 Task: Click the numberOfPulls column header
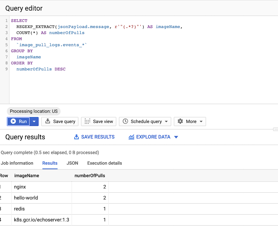(x=90, y=176)
